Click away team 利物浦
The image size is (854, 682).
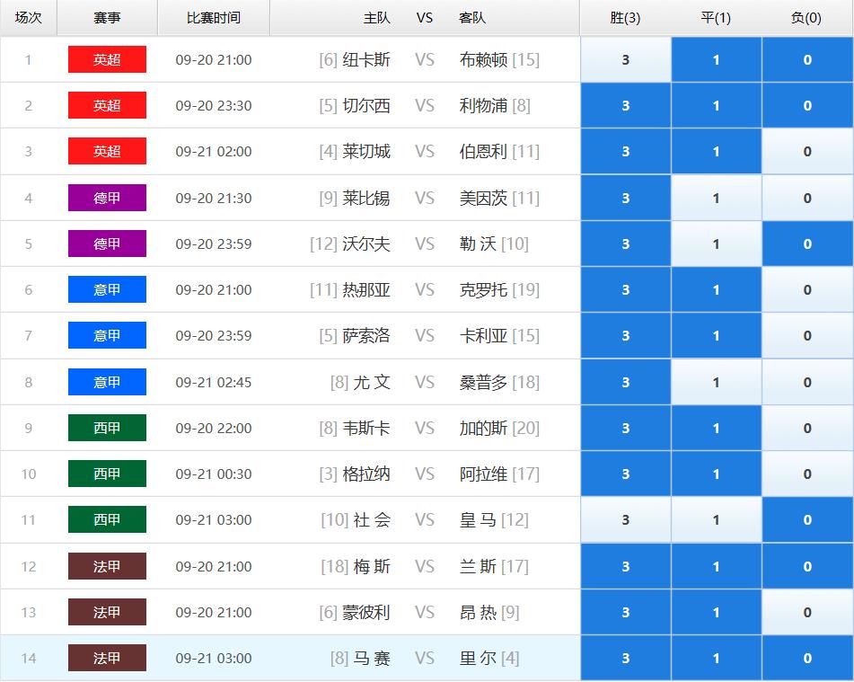pos(484,105)
